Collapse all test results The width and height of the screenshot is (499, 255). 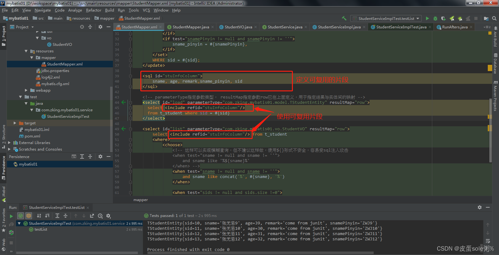point(65,216)
